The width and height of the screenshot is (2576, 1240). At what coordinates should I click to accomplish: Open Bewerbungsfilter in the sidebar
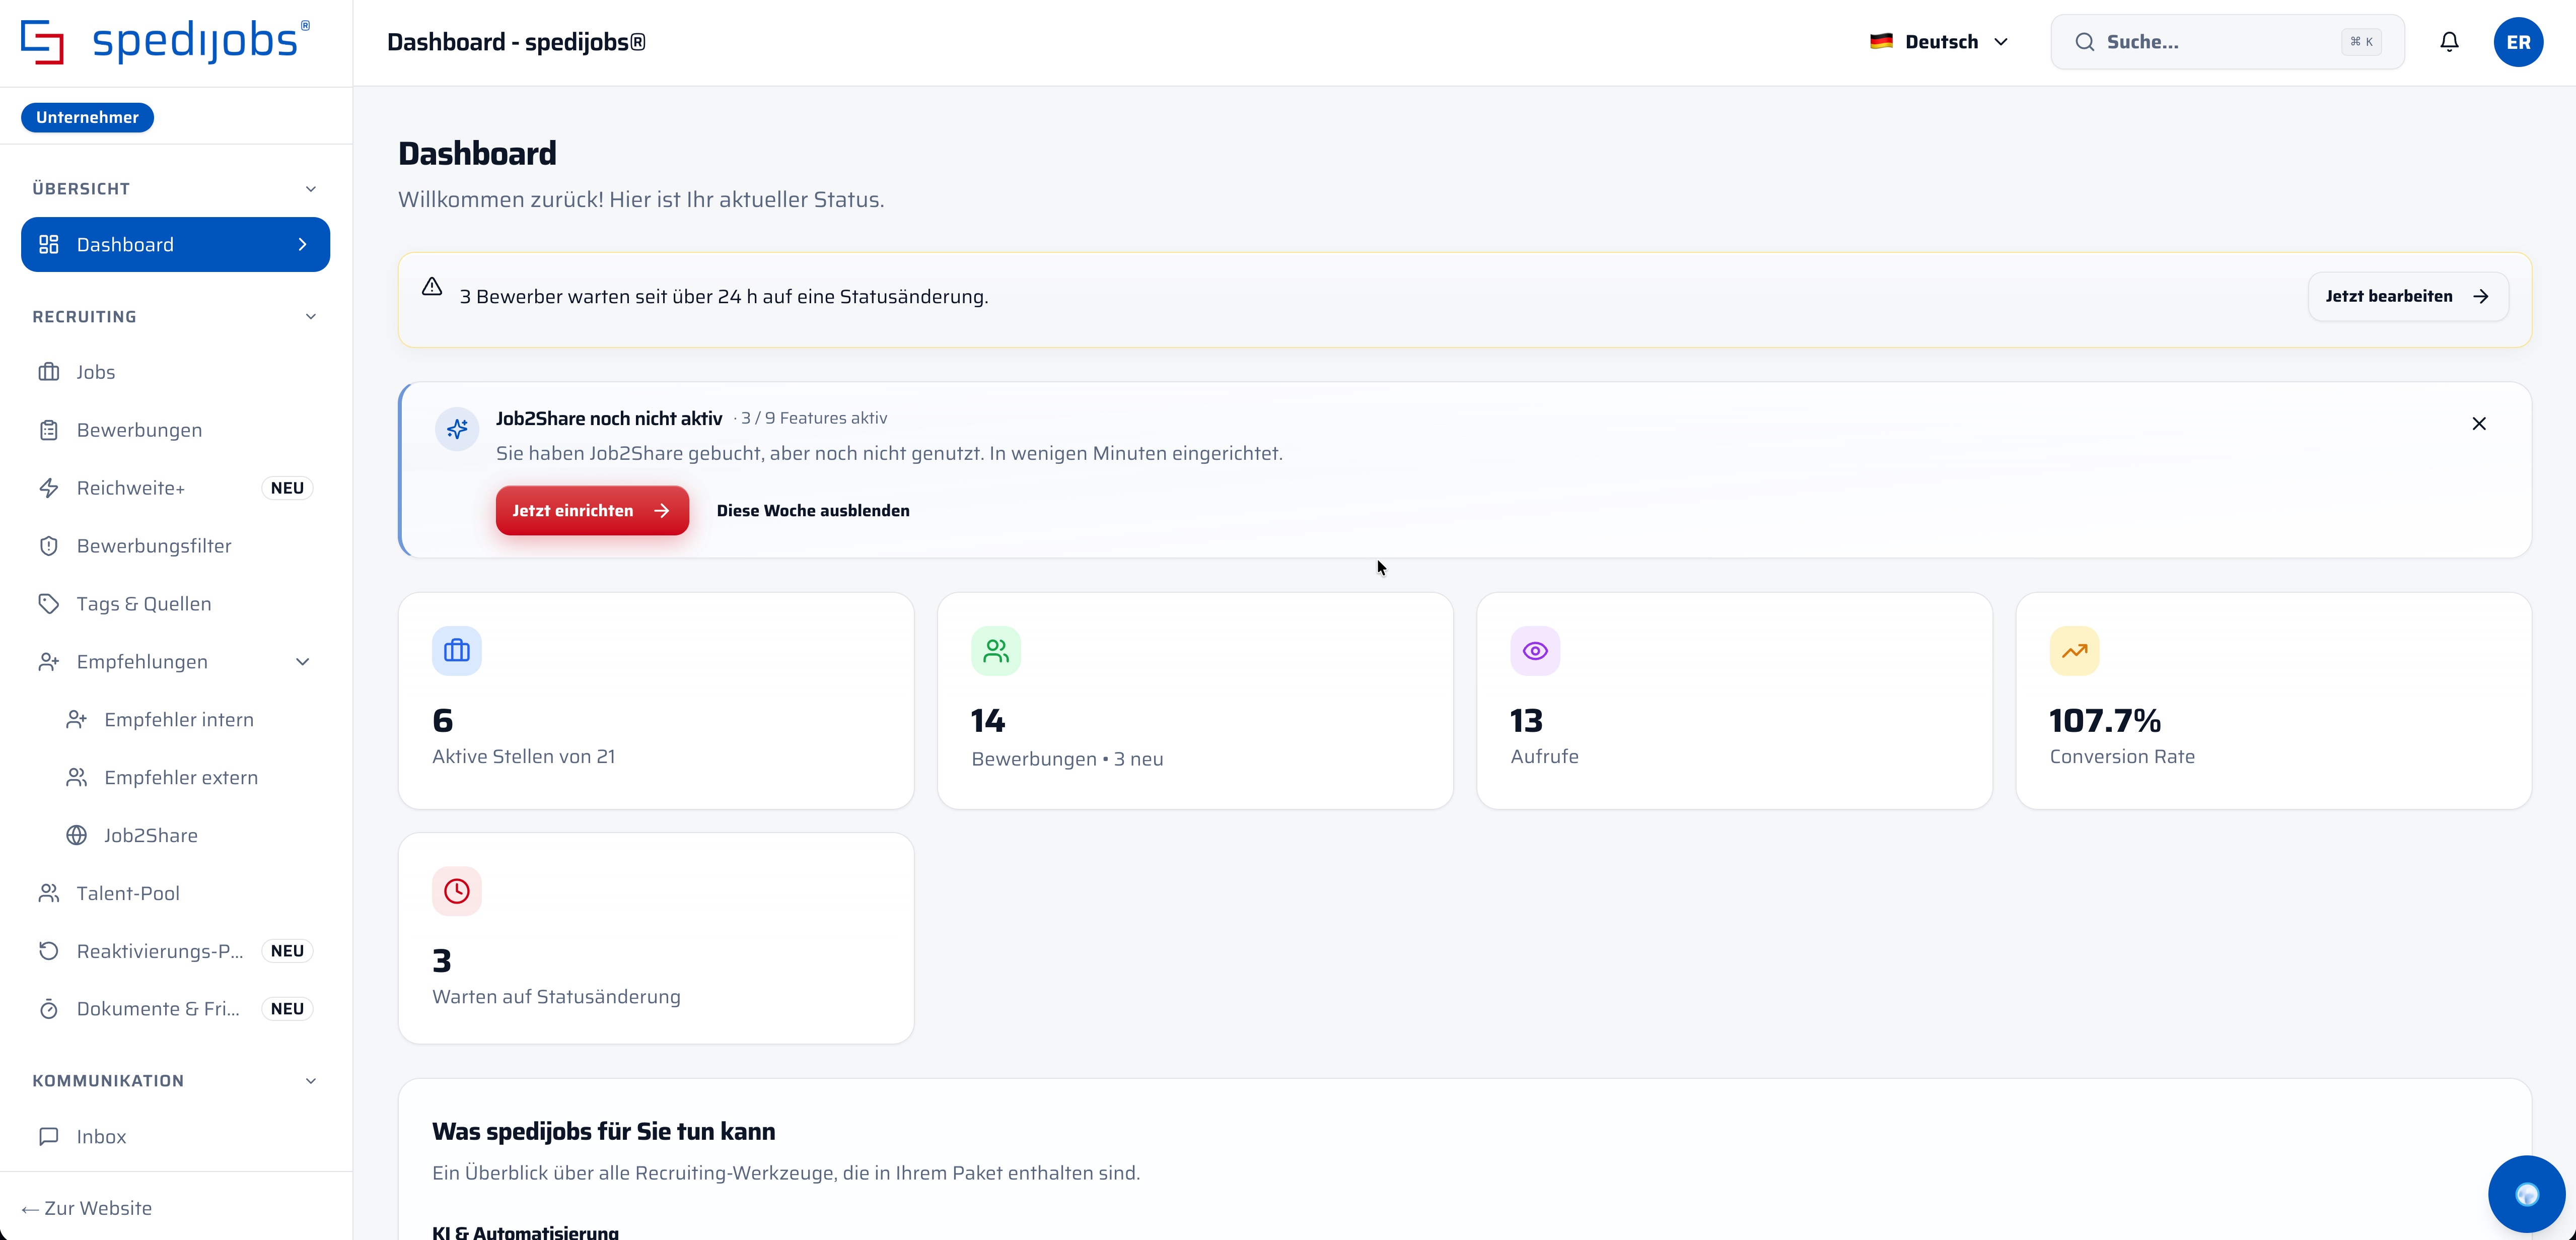[175, 546]
